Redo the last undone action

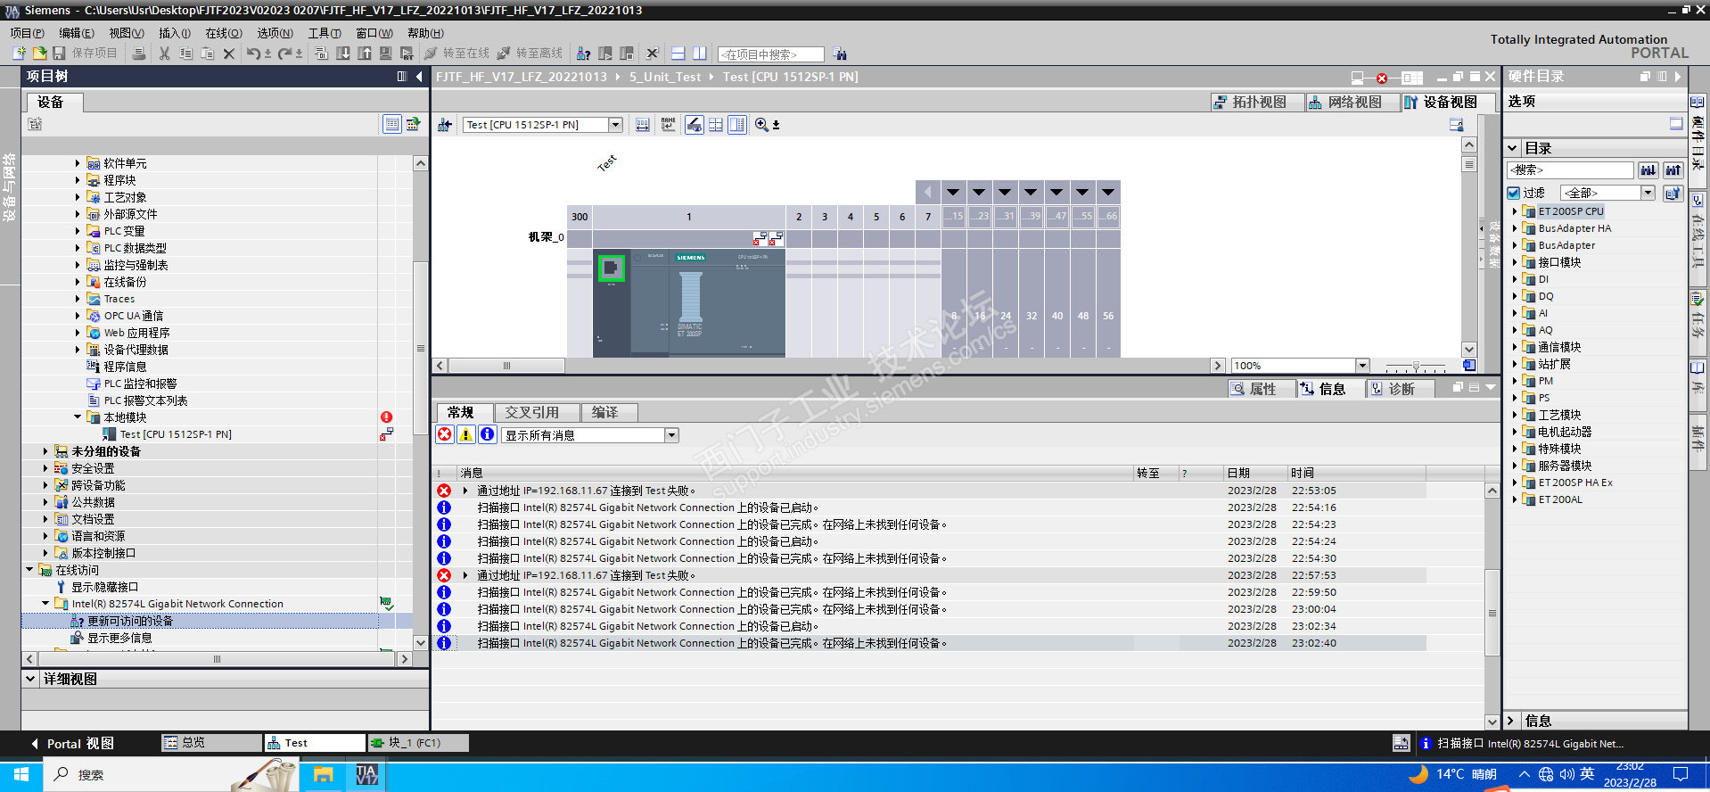click(x=285, y=54)
